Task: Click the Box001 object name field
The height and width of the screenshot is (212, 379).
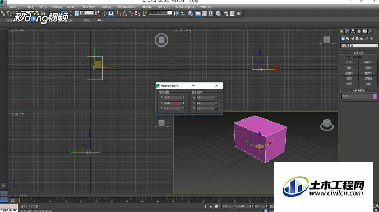Action: [357, 96]
